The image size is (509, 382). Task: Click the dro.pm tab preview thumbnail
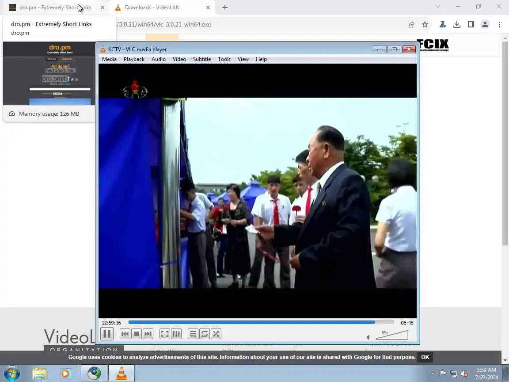pyautogui.click(x=49, y=73)
